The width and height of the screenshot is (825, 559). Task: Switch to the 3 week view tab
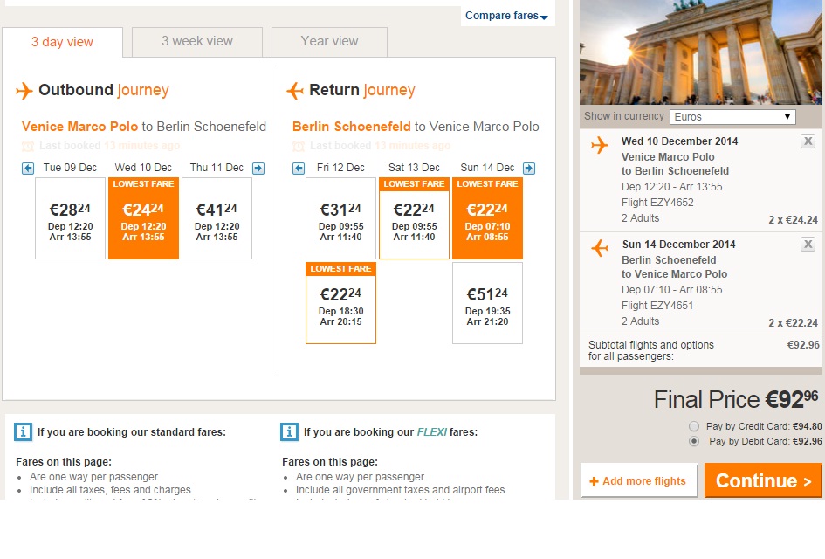point(197,41)
